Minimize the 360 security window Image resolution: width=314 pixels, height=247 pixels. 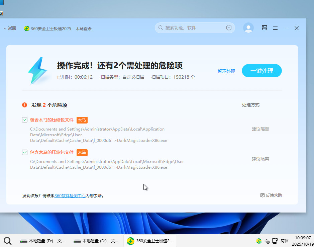click(x=286, y=28)
